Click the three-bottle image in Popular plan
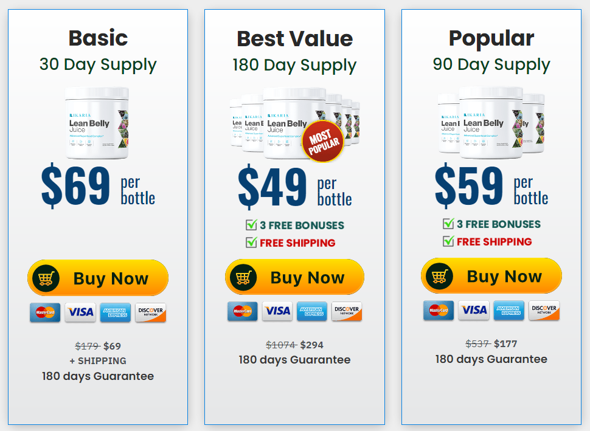The height and width of the screenshot is (431, 590). click(x=491, y=122)
